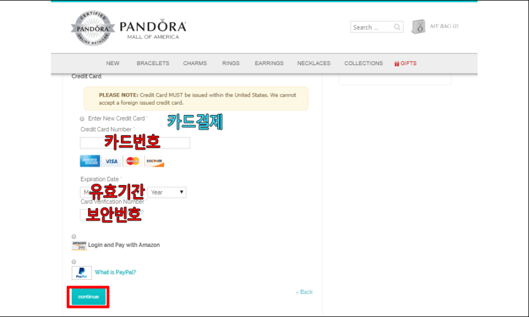Click the Login and Pay with Amazon label
This screenshot has height=317, width=529.
click(x=124, y=245)
